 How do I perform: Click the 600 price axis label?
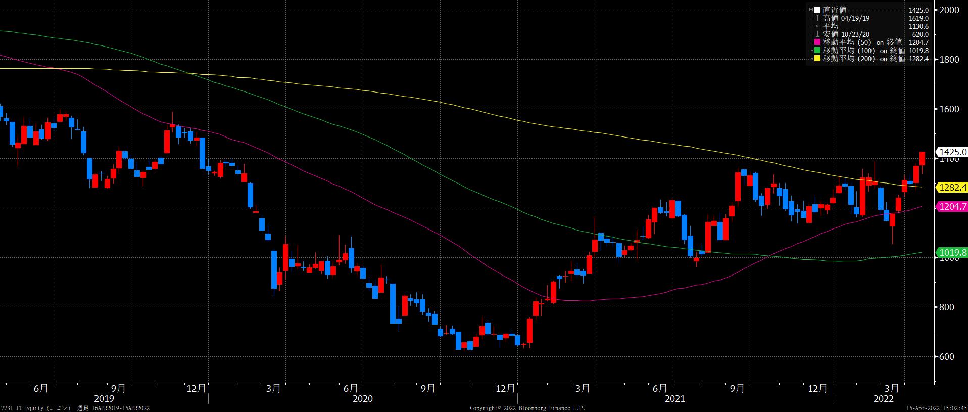tap(947, 357)
